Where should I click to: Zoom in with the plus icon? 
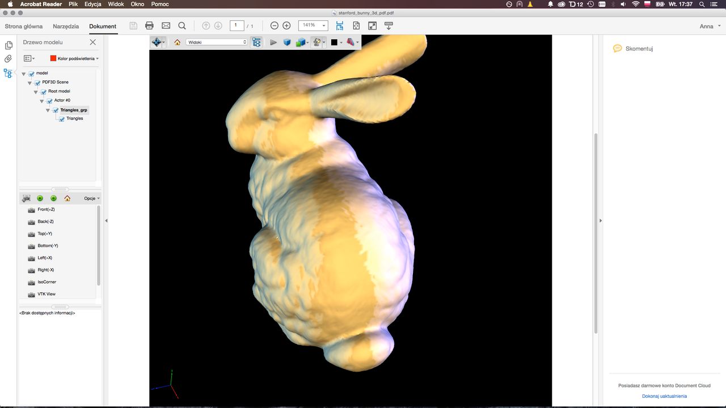[x=286, y=25]
